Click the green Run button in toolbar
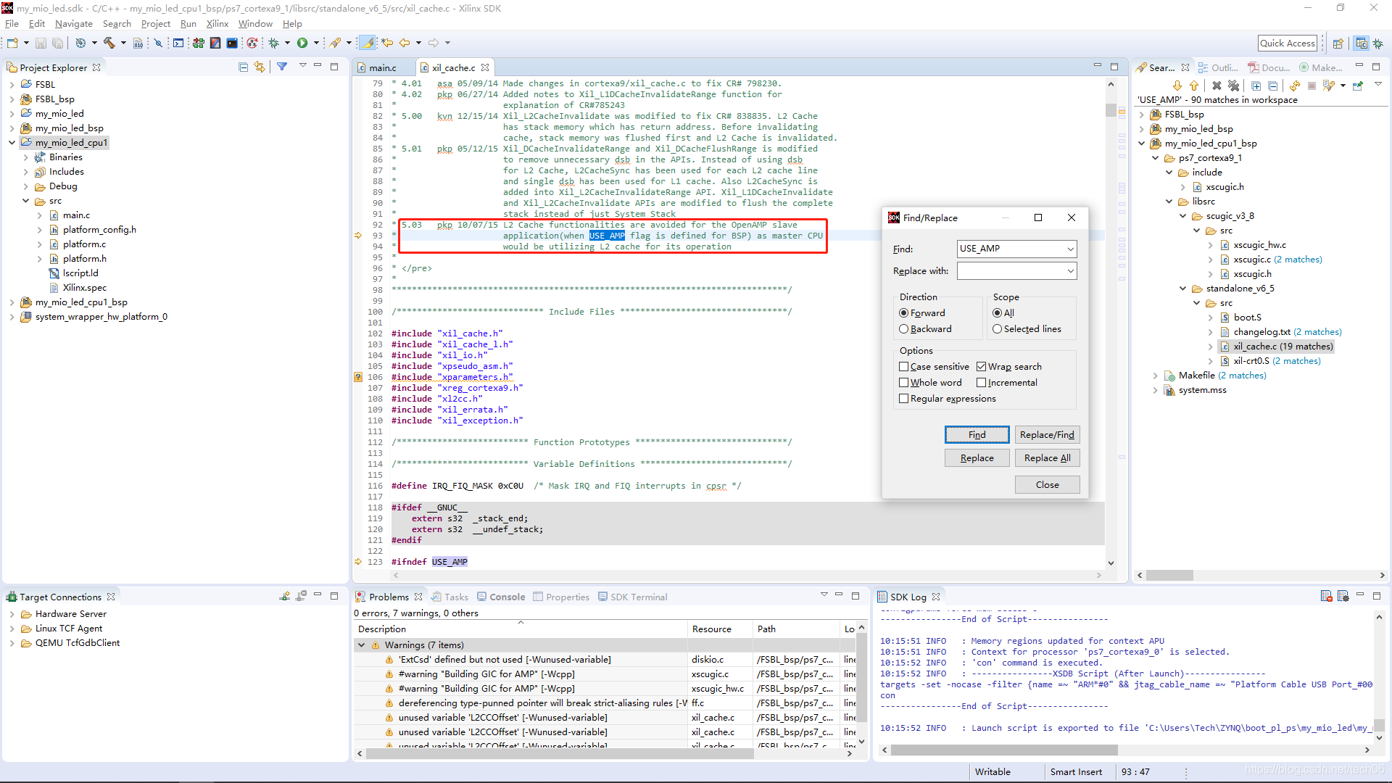1392x783 pixels. [x=302, y=43]
